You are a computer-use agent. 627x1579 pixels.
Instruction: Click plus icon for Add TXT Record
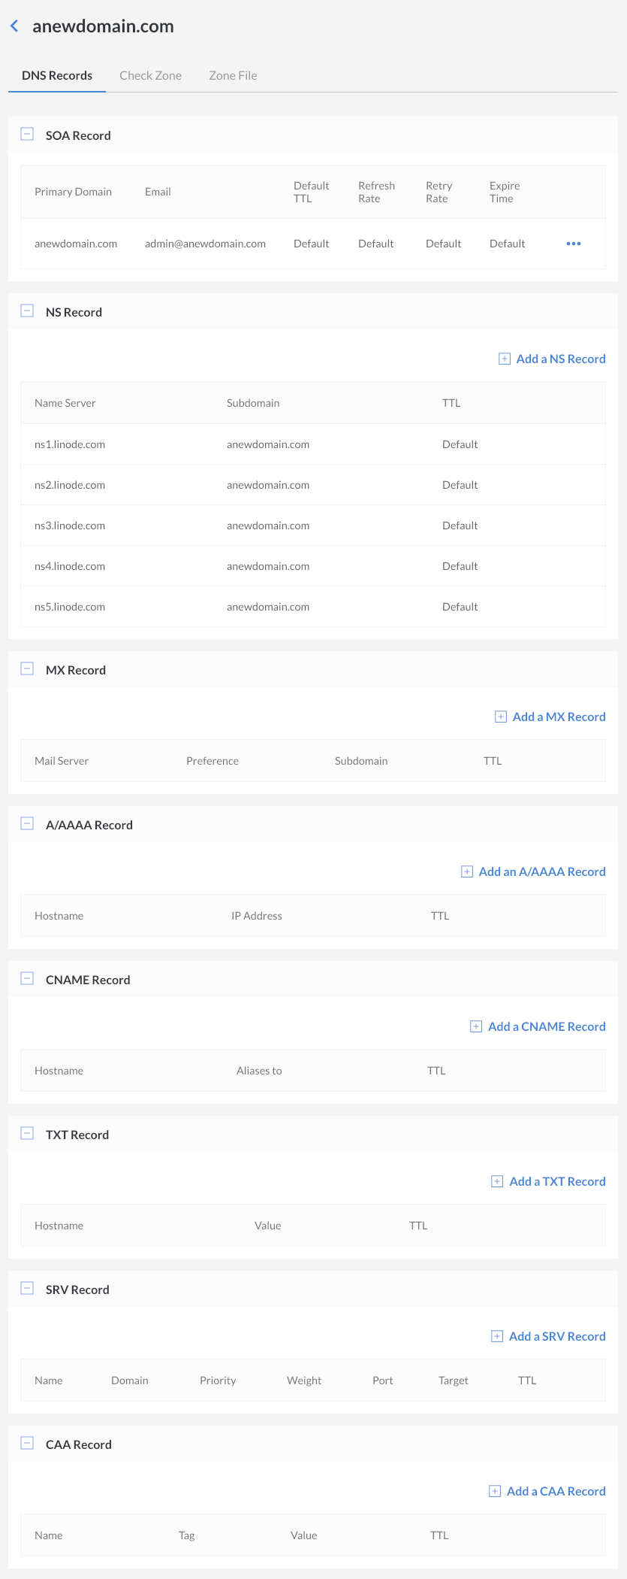pyautogui.click(x=497, y=1182)
